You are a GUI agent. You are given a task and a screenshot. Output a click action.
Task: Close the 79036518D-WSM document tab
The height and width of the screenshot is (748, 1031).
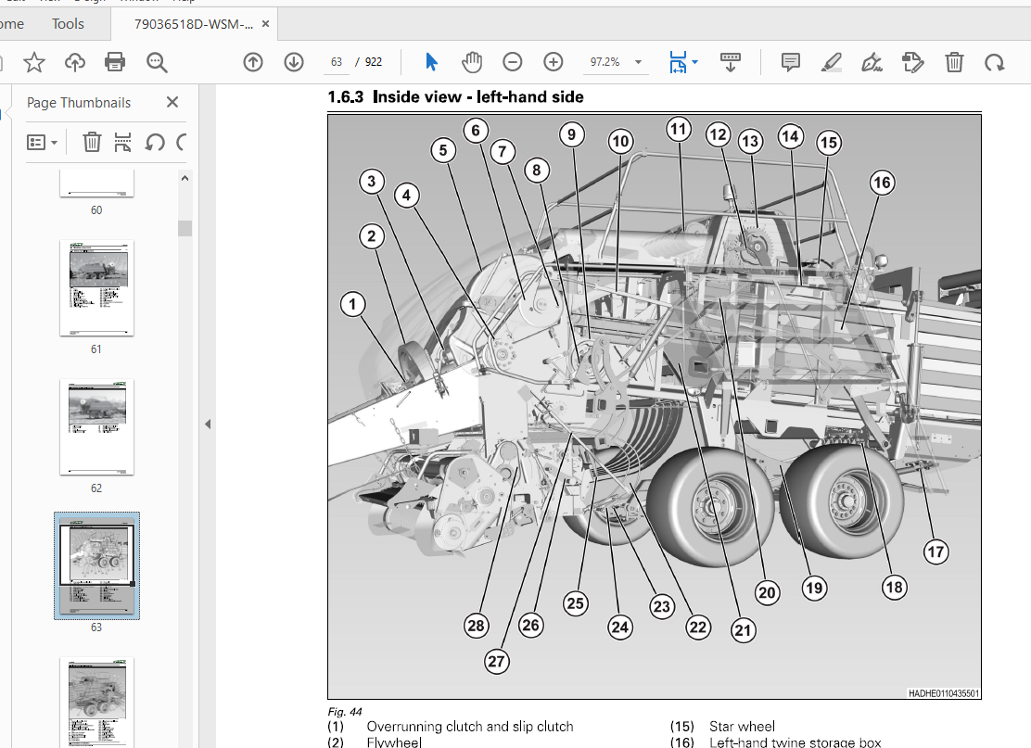pos(266,24)
